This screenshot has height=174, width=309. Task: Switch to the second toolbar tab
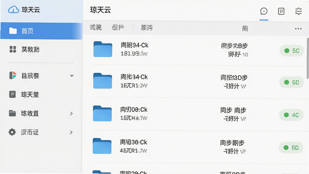tap(118, 27)
